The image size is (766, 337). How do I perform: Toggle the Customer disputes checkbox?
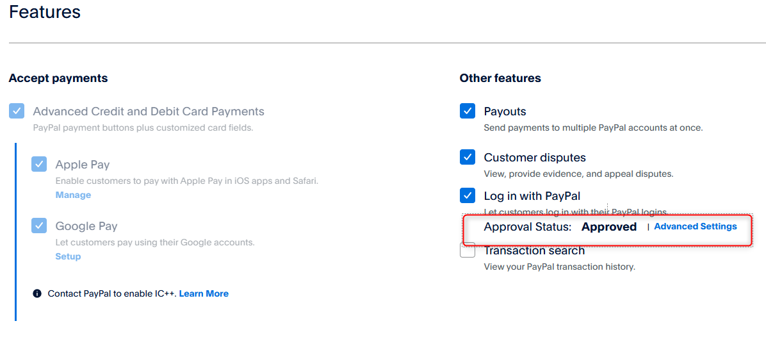coord(468,157)
